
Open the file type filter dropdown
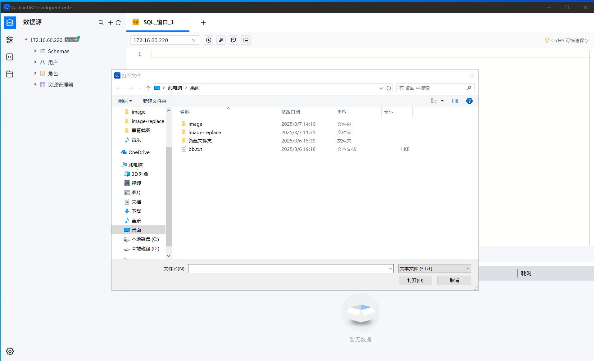[x=434, y=268]
